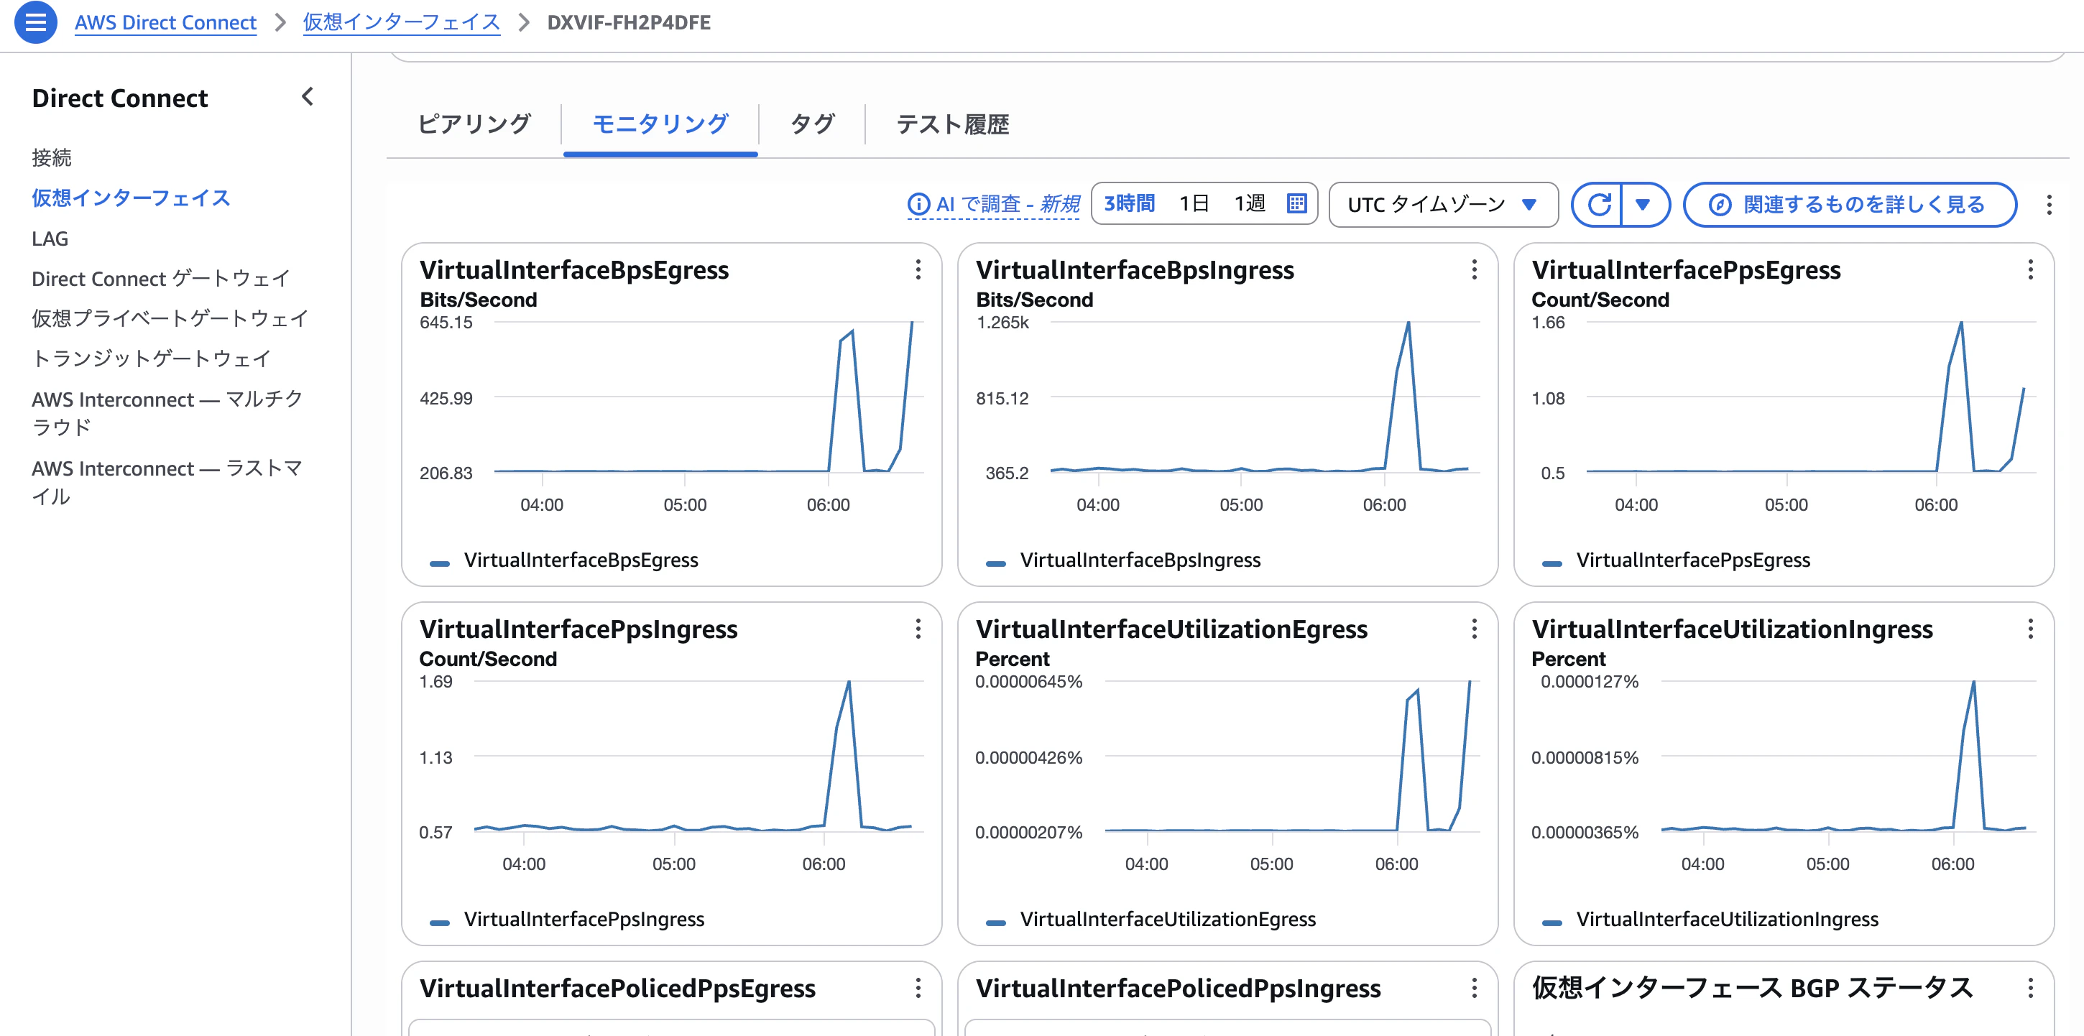Open トランジットゲートウェイ in the sidebar
The width and height of the screenshot is (2084, 1036).
[152, 359]
